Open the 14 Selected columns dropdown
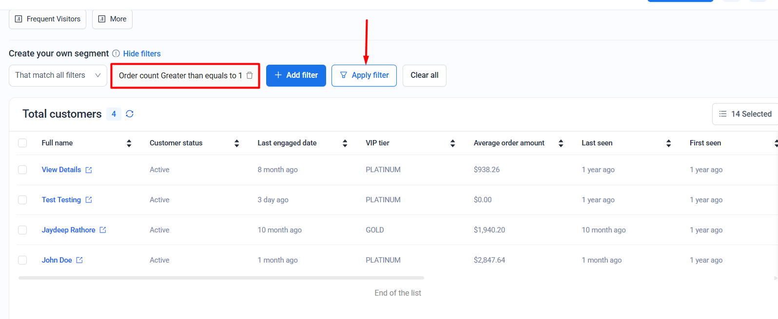The height and width of the screenshot is (319, 778). coord(745,114)
